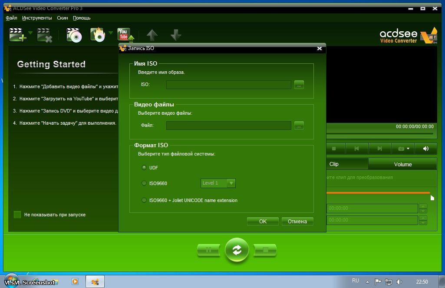
Task: Click the 22:50 taskbar clock
Action: 422,282
